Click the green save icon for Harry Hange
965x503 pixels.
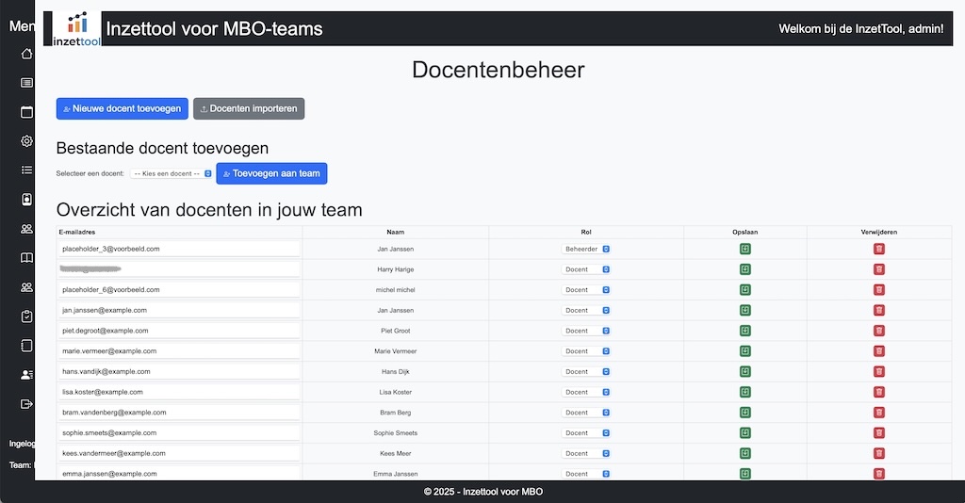(x=744, y=269)
